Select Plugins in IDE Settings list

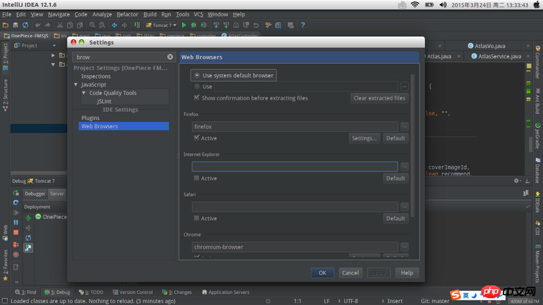click(90, 118)
